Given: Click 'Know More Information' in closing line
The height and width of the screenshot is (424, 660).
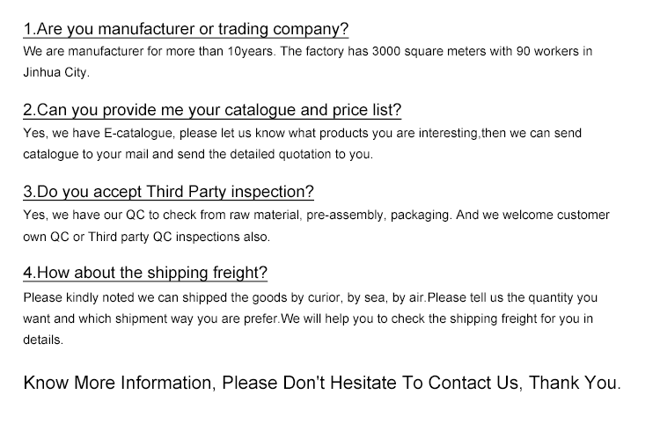Looking at the screenshot, I should [118, 384].
